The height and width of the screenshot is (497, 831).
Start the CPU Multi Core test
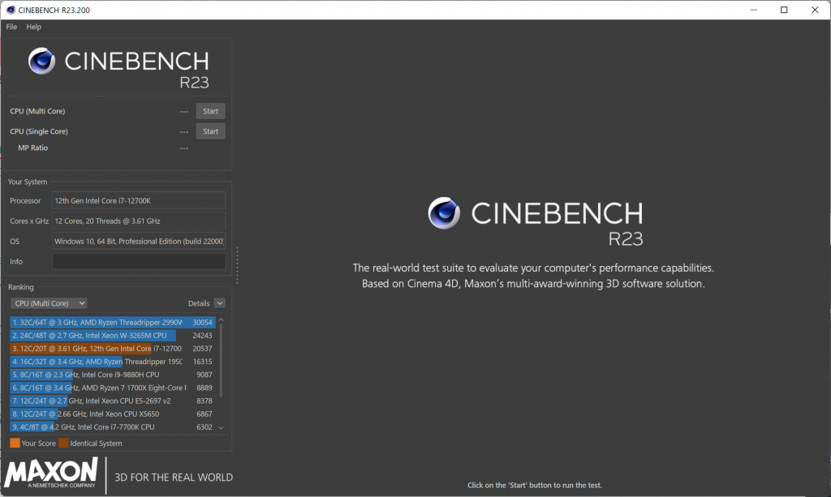pos(210,111)
